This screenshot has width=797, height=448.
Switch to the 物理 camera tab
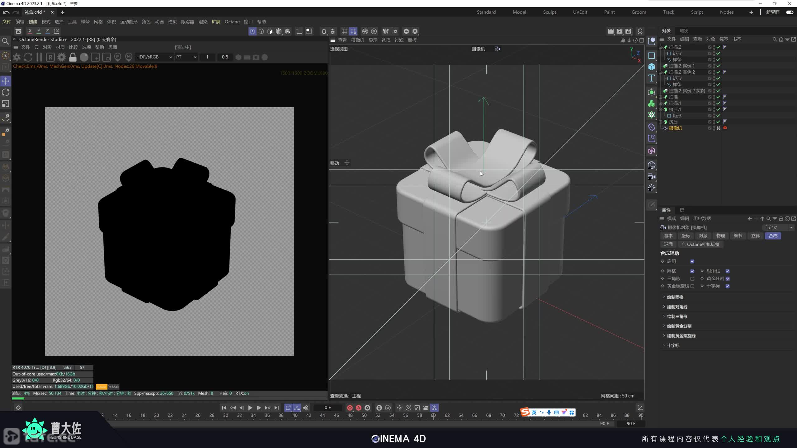(x=720, y=236)
